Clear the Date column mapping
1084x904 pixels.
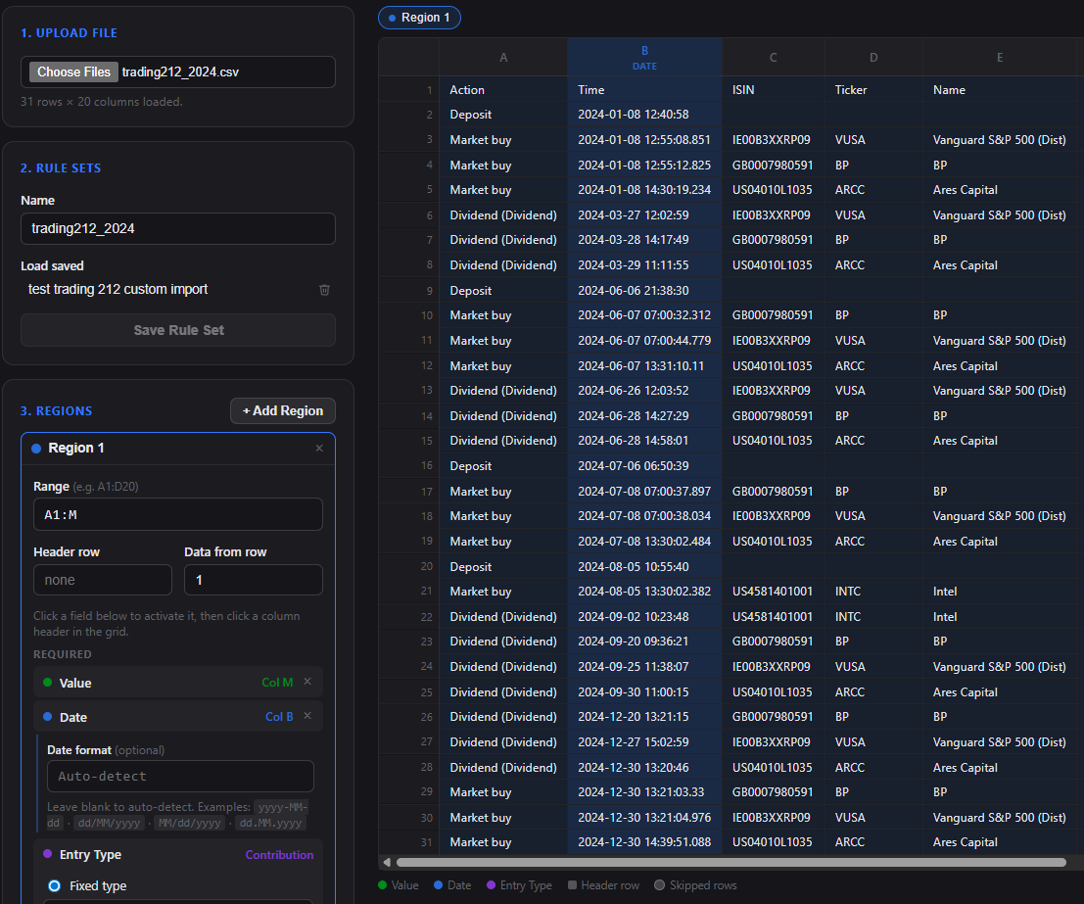(x=307, y=716)
